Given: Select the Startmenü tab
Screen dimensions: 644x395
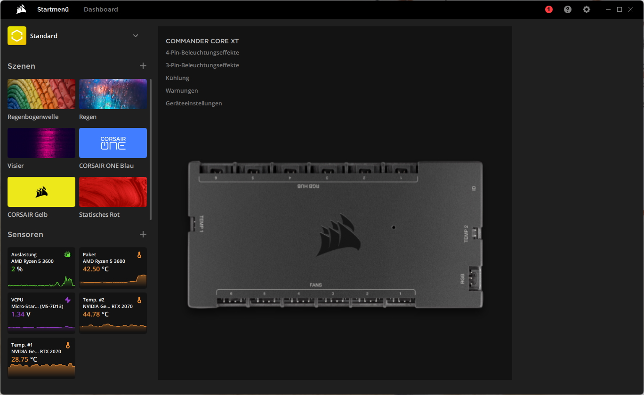Looking at the screenshot, I should click(x=53, y=9).
